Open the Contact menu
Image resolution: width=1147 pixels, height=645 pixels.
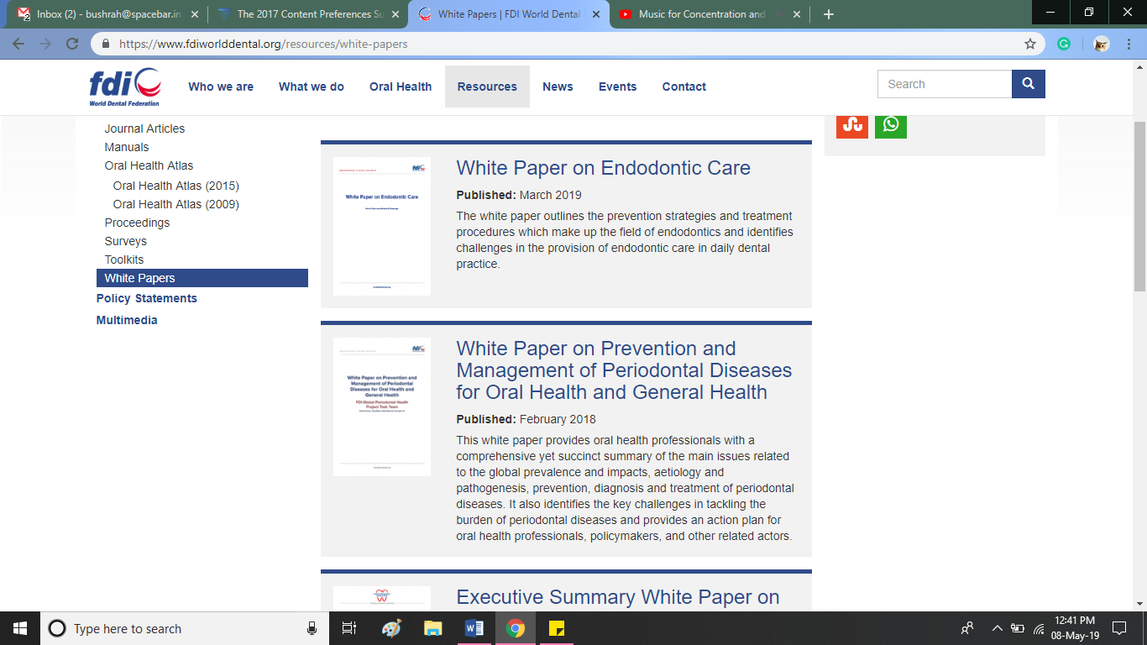pyautogui.click(x=684, y=87)
